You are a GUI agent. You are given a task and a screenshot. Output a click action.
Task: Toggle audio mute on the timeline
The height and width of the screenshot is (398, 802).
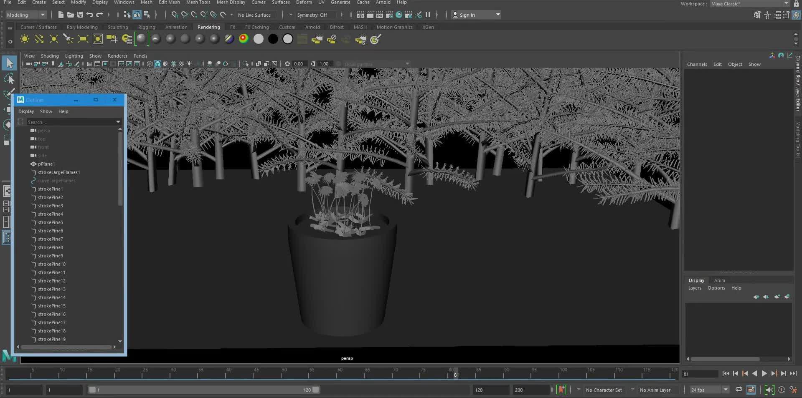(769, 390)
